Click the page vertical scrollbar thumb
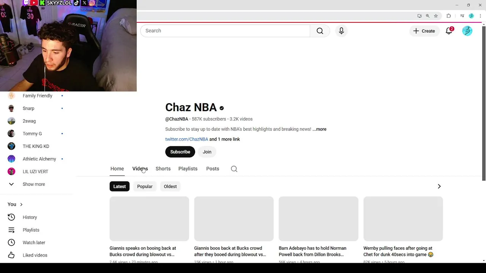 click(484, 102)
